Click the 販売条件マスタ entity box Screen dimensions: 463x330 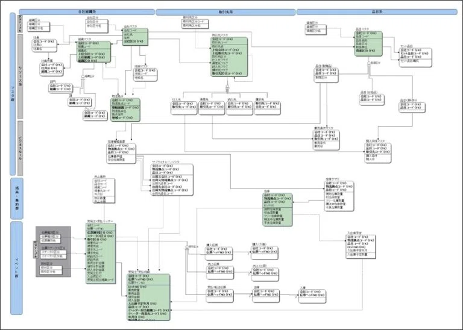(326, 140)
